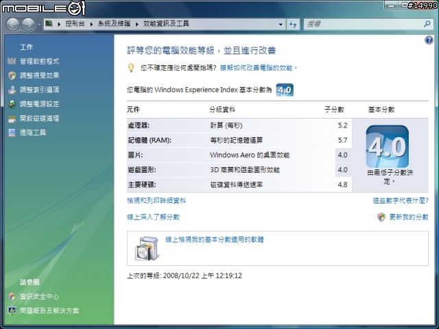
Task: Click the shield icon beside 調整視覺效果
Action: tap(12, 75)
